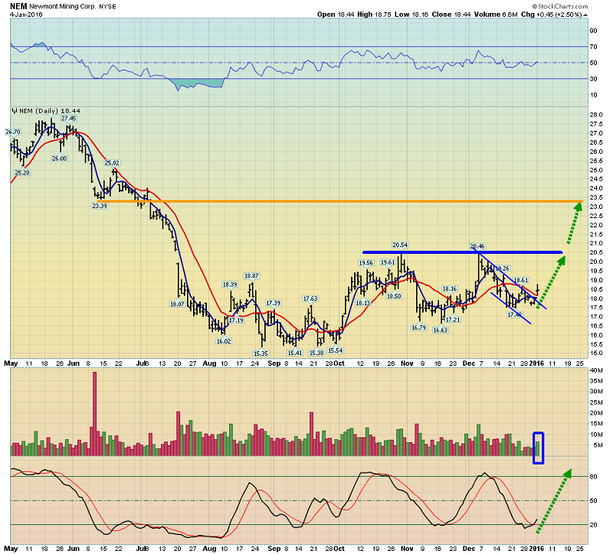Click the 19.61 high price label
This screenshot has height=554, width=613.
click(x=388, y=262)
